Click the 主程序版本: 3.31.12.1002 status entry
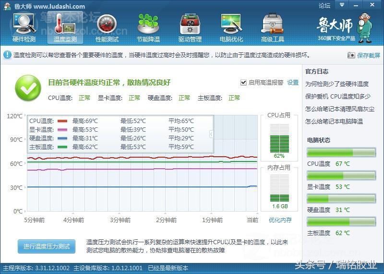 36,268
